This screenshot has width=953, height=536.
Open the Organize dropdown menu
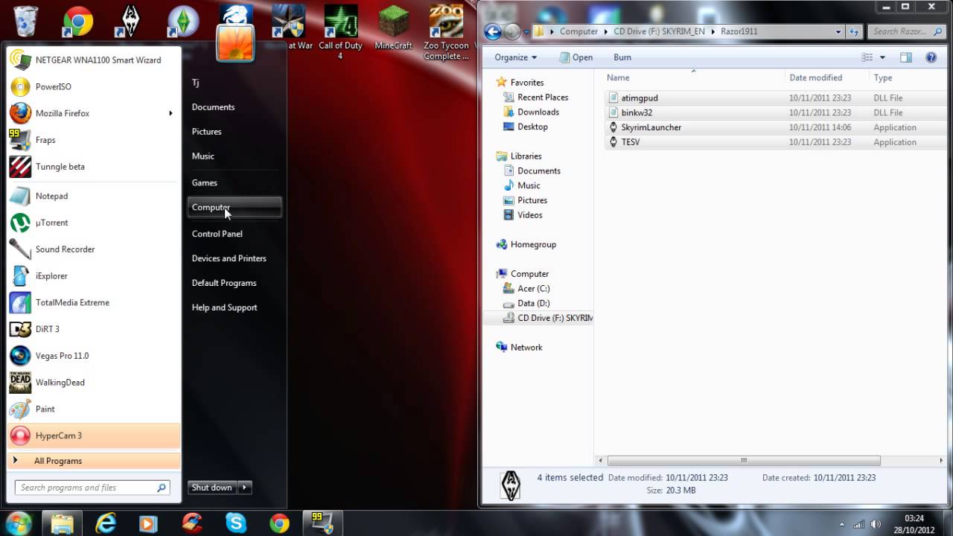point(515,57)
